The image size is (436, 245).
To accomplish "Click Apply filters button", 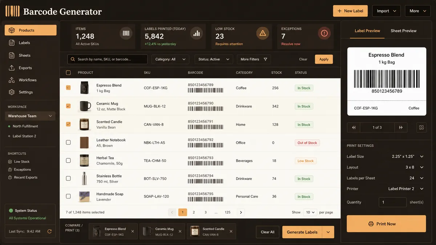I will (x=324, y=59).
